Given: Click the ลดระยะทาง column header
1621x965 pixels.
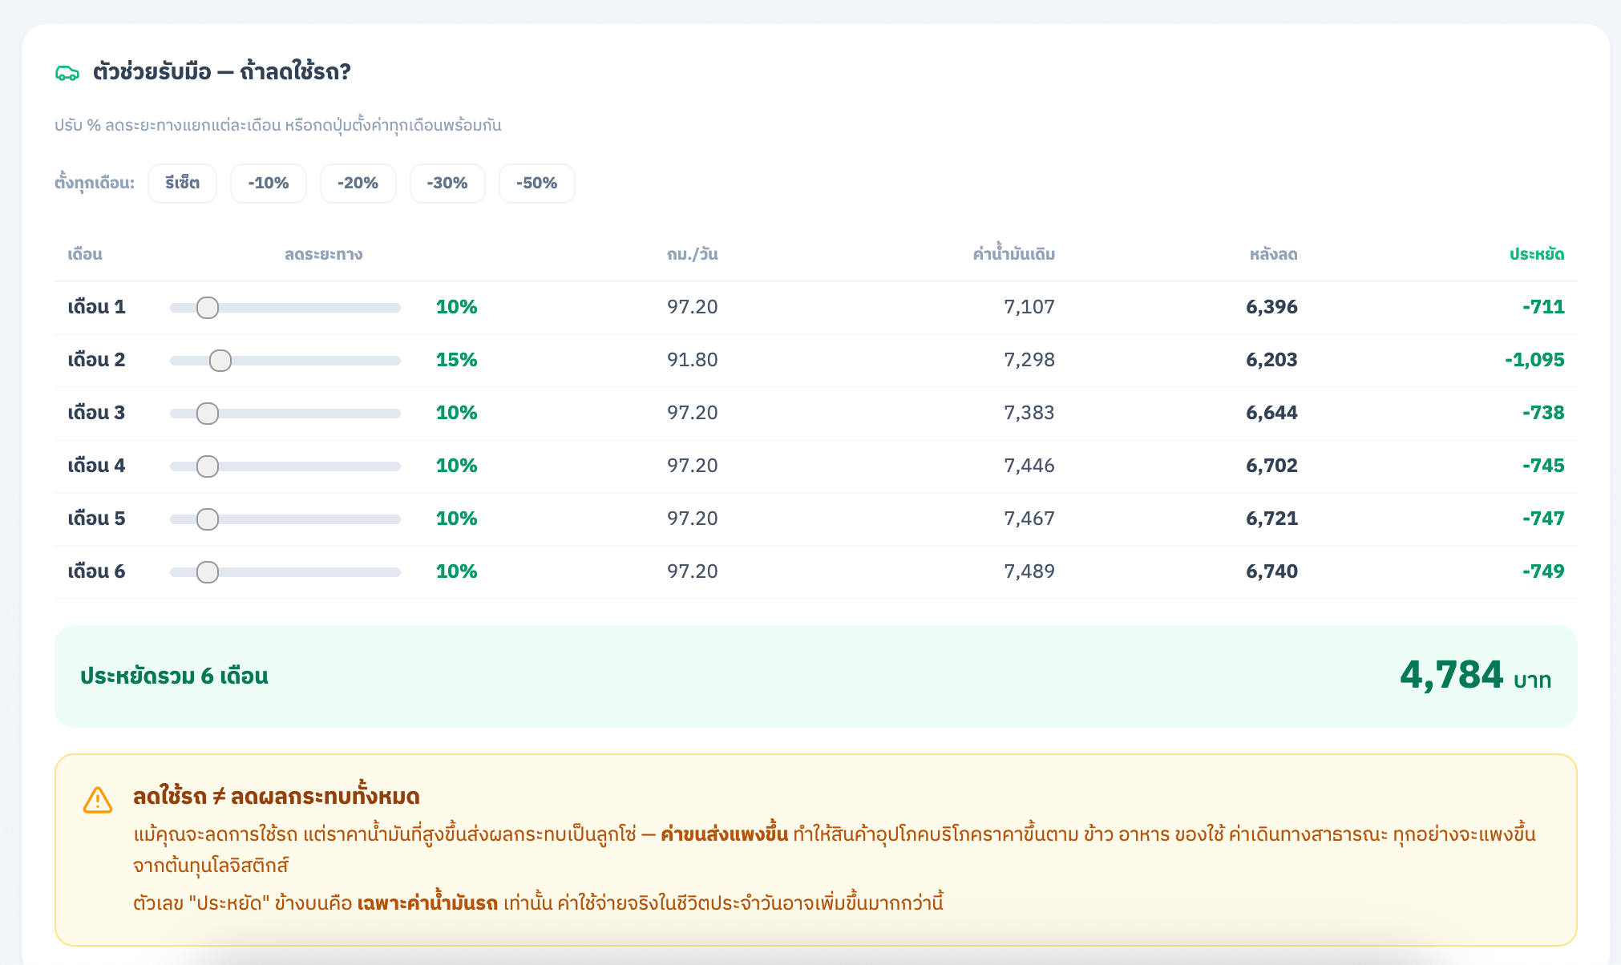Looking at the screenshot, I should (x=323, y=255).
